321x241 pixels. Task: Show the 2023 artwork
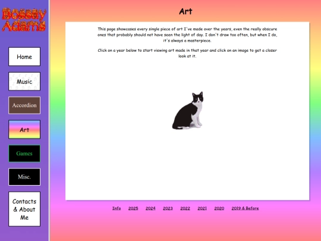(168, 208)
